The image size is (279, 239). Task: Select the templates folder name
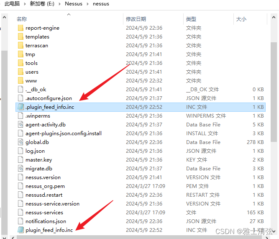(x=37, y=37)
